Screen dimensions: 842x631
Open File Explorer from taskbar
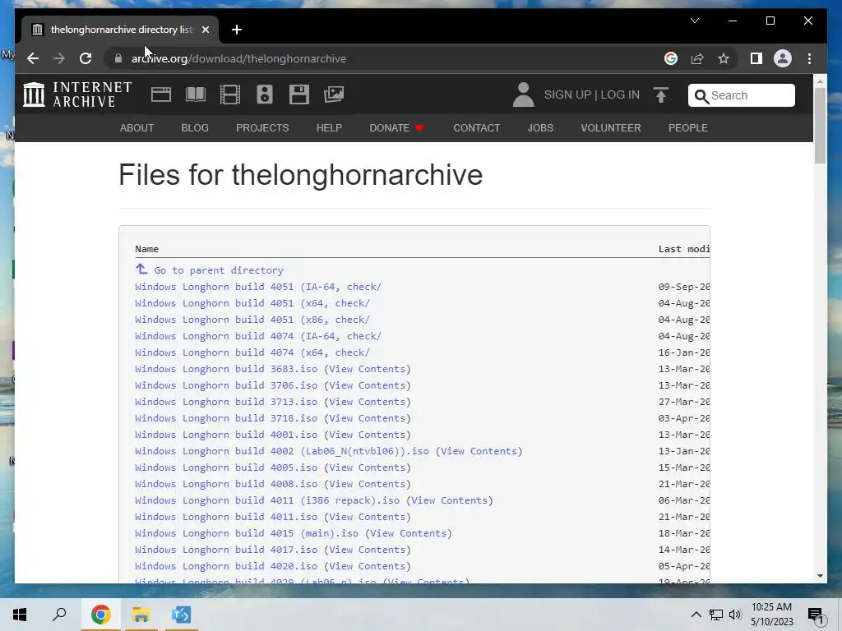141,615
